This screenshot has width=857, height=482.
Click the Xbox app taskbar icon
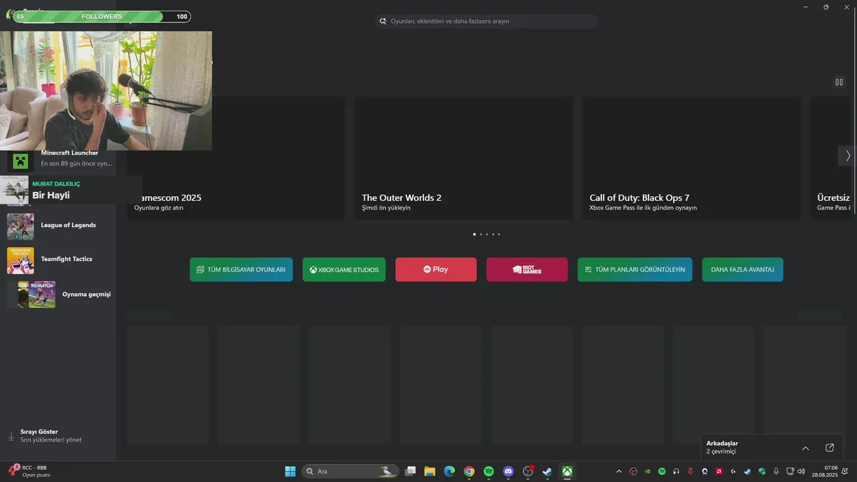click(567, 471)
